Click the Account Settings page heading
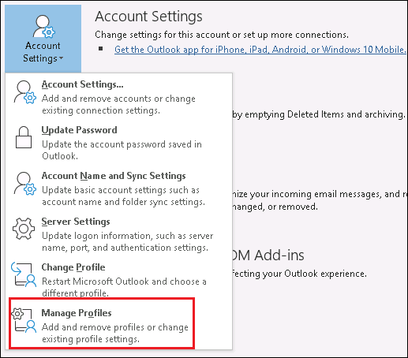This screenshot has height=358, width=408. coord(149,17)
